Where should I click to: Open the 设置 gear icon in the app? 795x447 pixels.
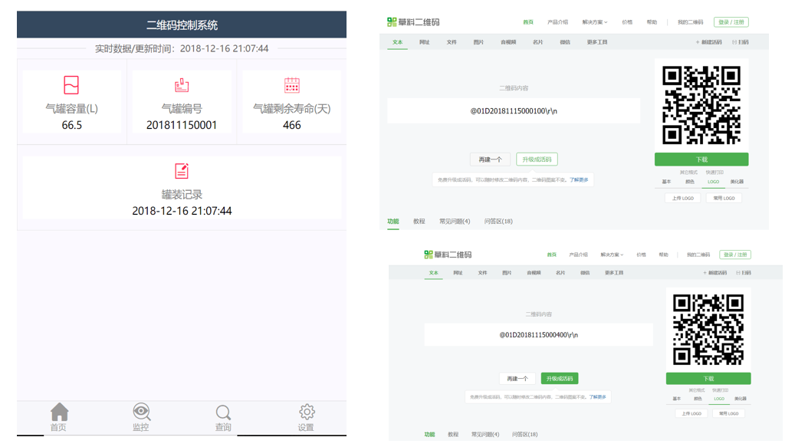(x=307, y=412)
